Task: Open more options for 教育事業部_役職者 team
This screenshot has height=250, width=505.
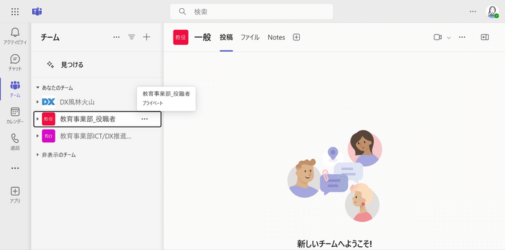Action: point(145,119)
